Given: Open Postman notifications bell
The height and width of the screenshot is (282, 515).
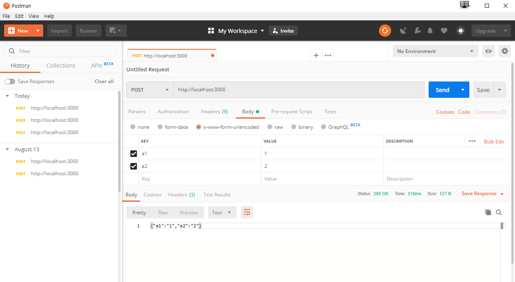Looking at the screenshot, I should coord(430,31).
